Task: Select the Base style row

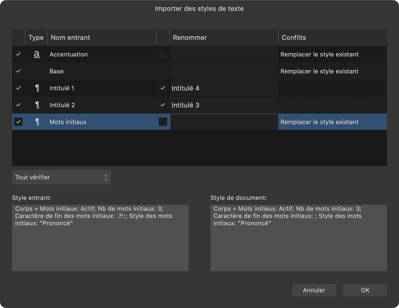Action: pyautogui.click(x=94, y=71)
